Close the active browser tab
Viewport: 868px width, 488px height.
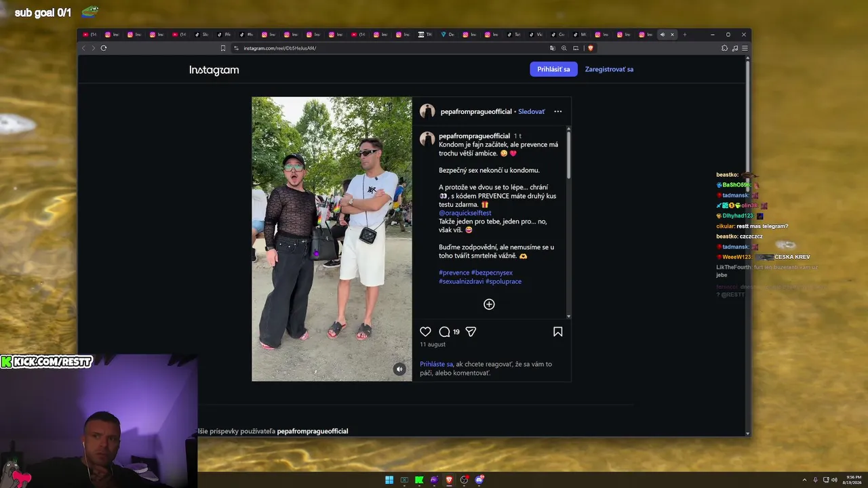(672, 35)
